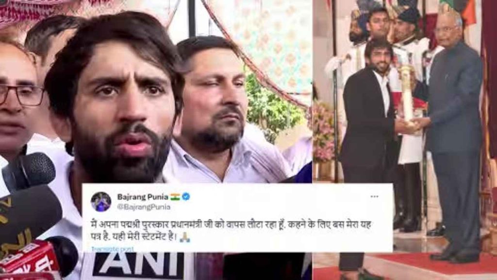Click the ANI logo on the microphone
This screenshot has width=497, height=280.
(x=138, y=265)
